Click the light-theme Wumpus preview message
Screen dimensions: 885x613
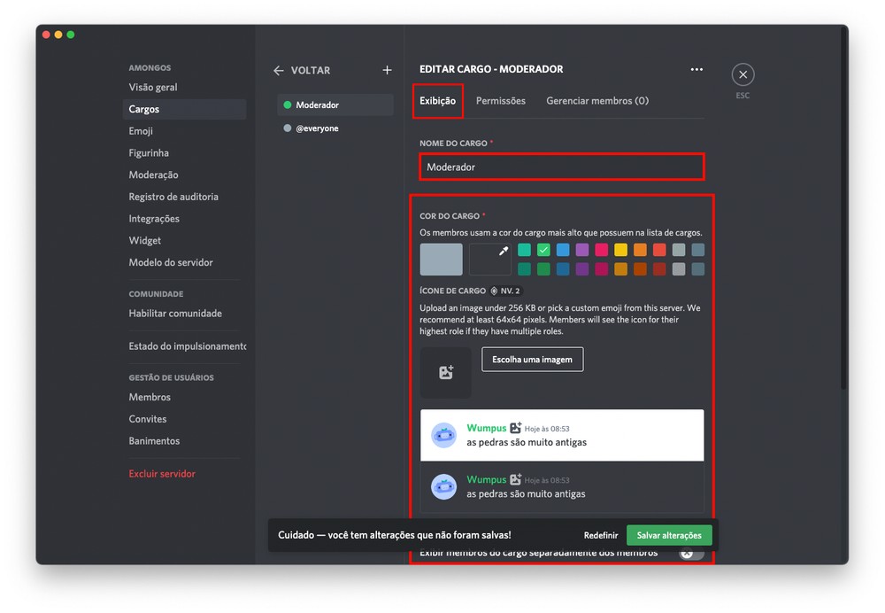(562, 435)
